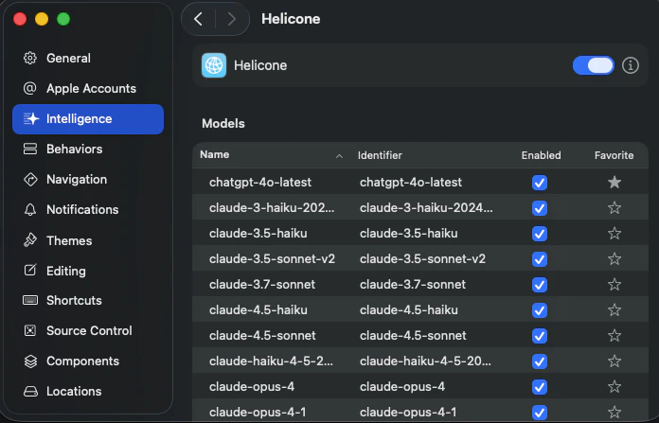This screenshot has width=659, height=423.
Task: Star the claude-3.7-sonnet model
Action: [x=614, y=285]
